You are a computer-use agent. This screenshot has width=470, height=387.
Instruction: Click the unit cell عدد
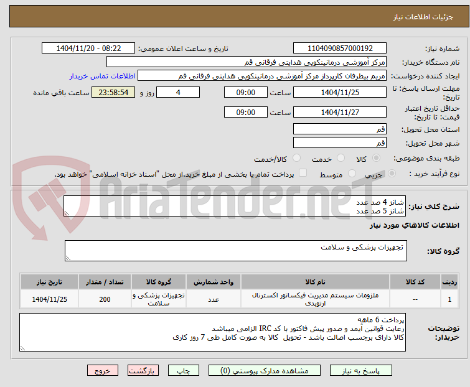click(x=214, y=299)
